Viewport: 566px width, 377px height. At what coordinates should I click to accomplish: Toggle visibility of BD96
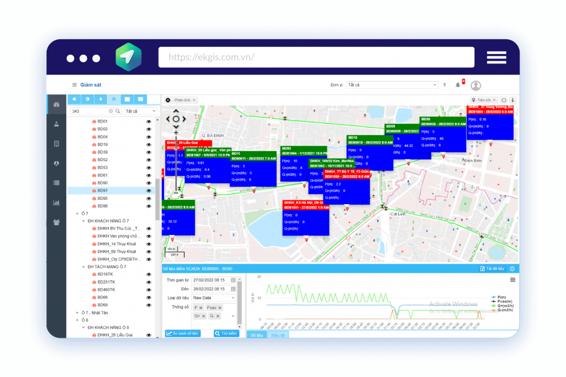(x=149, y=206)
